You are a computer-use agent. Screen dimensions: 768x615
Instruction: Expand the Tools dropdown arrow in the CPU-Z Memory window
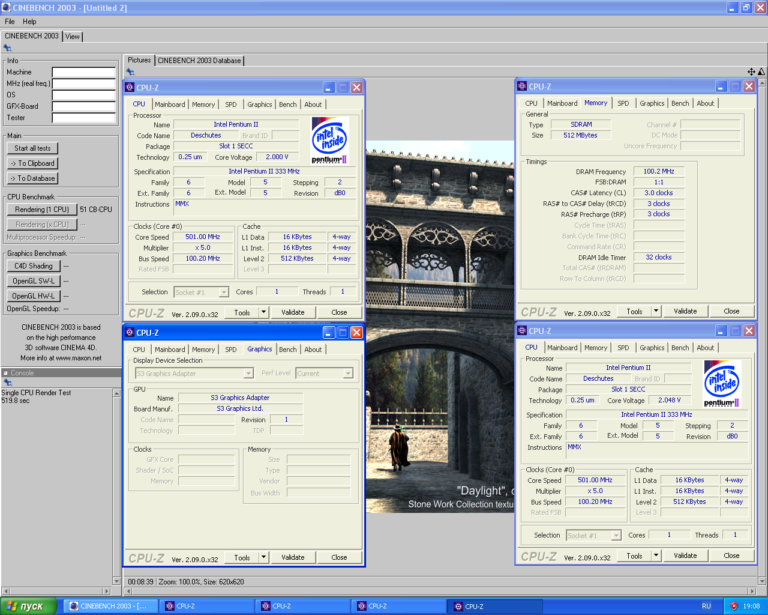point(656,311)
